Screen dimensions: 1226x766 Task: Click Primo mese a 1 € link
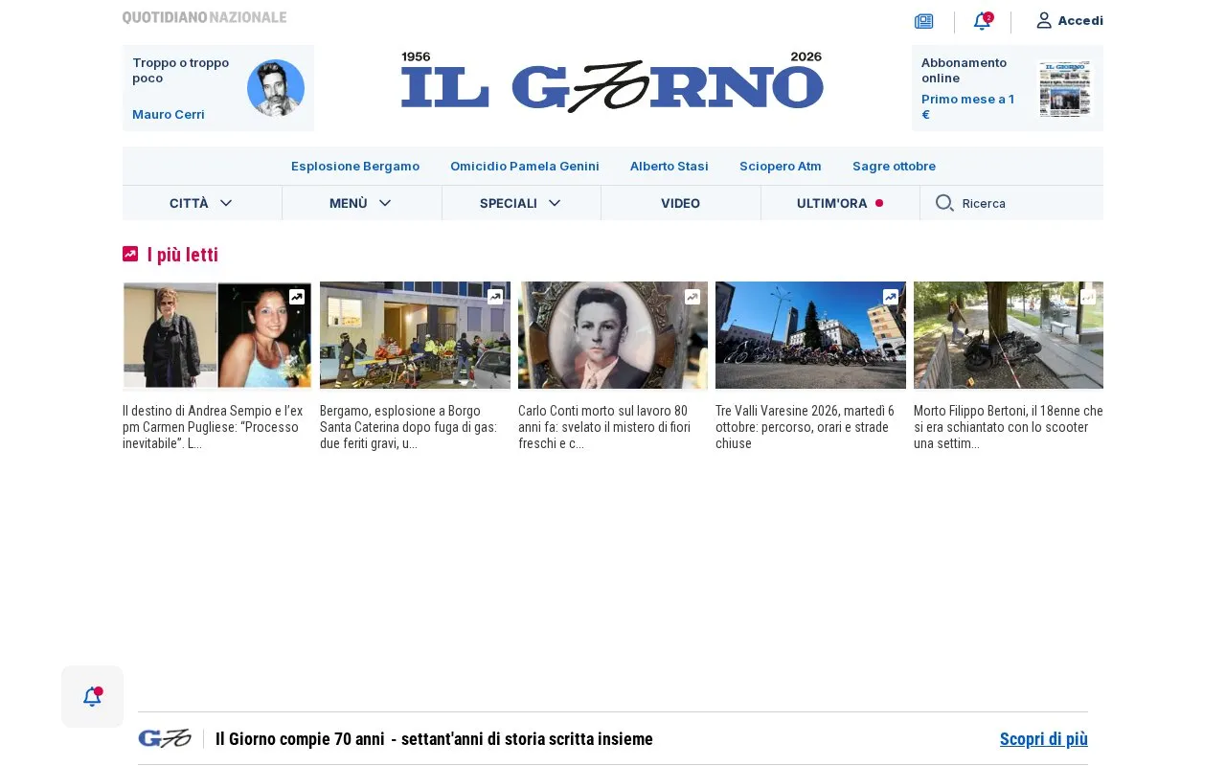968,106
